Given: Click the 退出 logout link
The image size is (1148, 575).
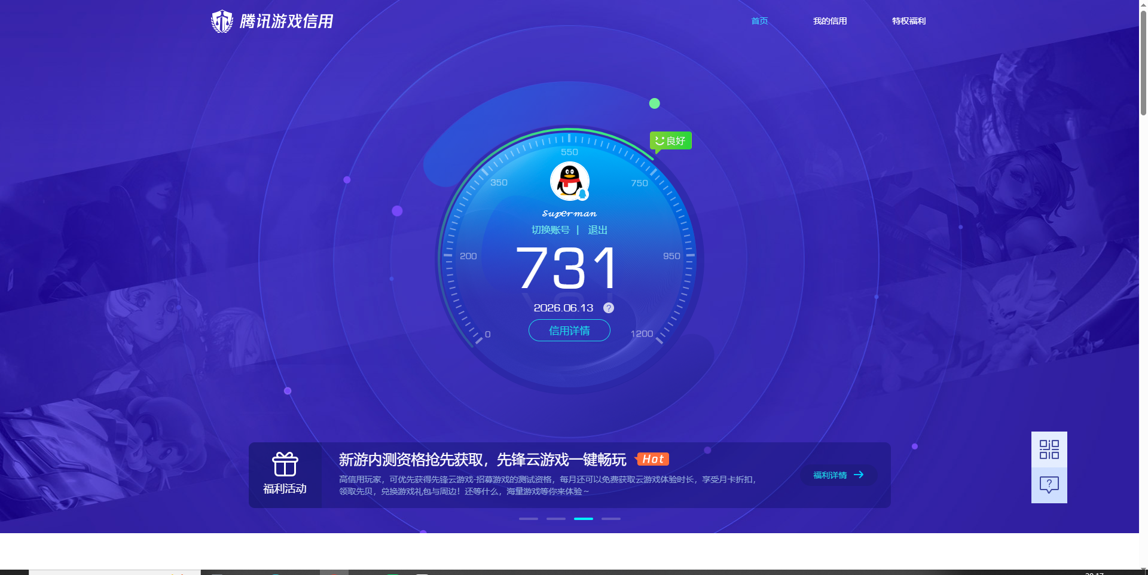Looking at the screenshot, I should tap(597, 230).
